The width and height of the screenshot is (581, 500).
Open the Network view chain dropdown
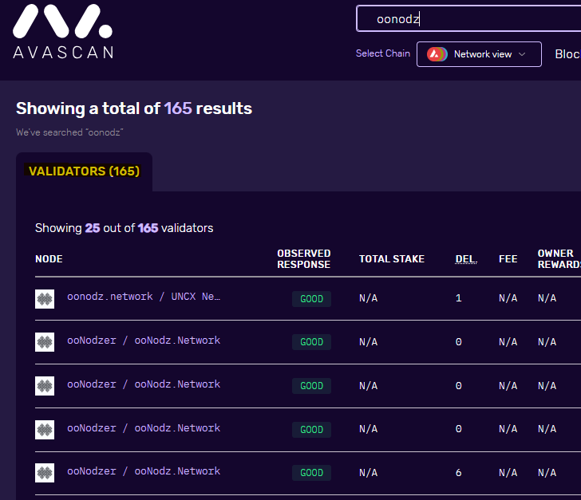click(479, 54)
